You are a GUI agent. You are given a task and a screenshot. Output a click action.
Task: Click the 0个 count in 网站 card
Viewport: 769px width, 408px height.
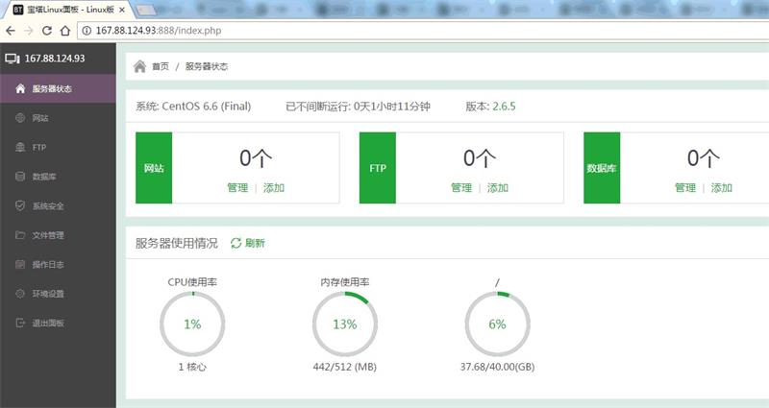click(256, 158)
